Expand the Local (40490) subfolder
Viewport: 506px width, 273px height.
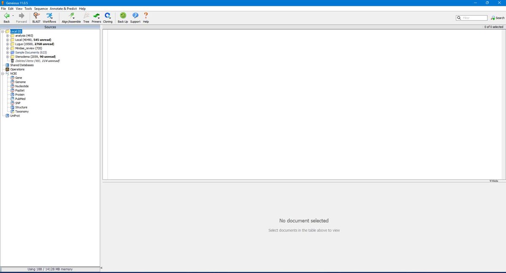8,40
